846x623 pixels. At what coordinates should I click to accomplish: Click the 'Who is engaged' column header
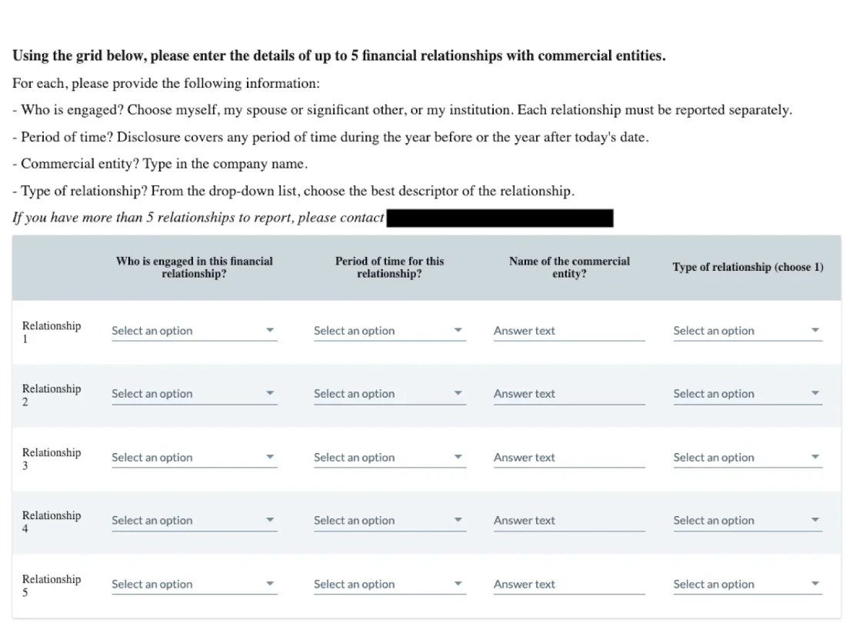click(194, 268)
